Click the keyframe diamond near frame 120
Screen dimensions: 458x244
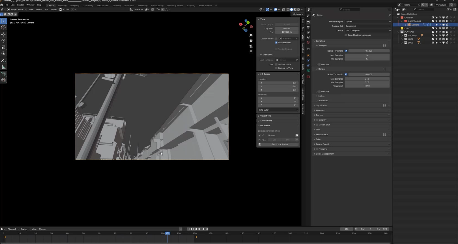pos(196,237)
